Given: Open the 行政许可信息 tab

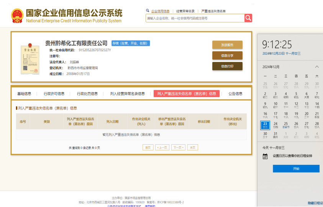Looking at the screenshot, I should [x=54, y=94].
